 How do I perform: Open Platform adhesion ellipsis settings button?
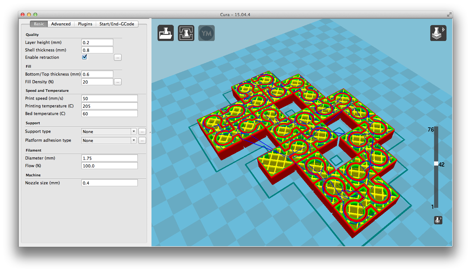tap(142, 140)
